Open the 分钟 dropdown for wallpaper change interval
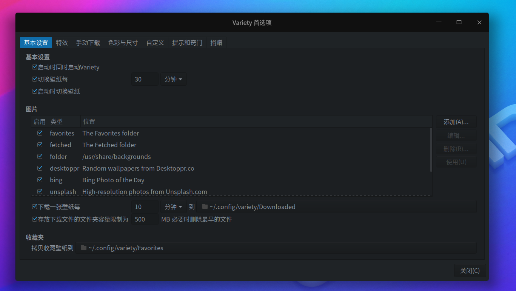The image size is (516, 291). coord(173,79)
